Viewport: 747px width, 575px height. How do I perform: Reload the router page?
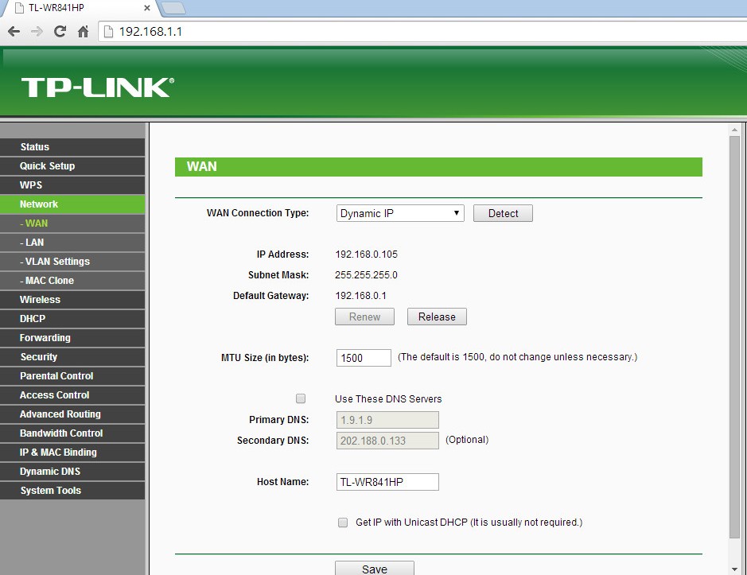click(60, 32)
